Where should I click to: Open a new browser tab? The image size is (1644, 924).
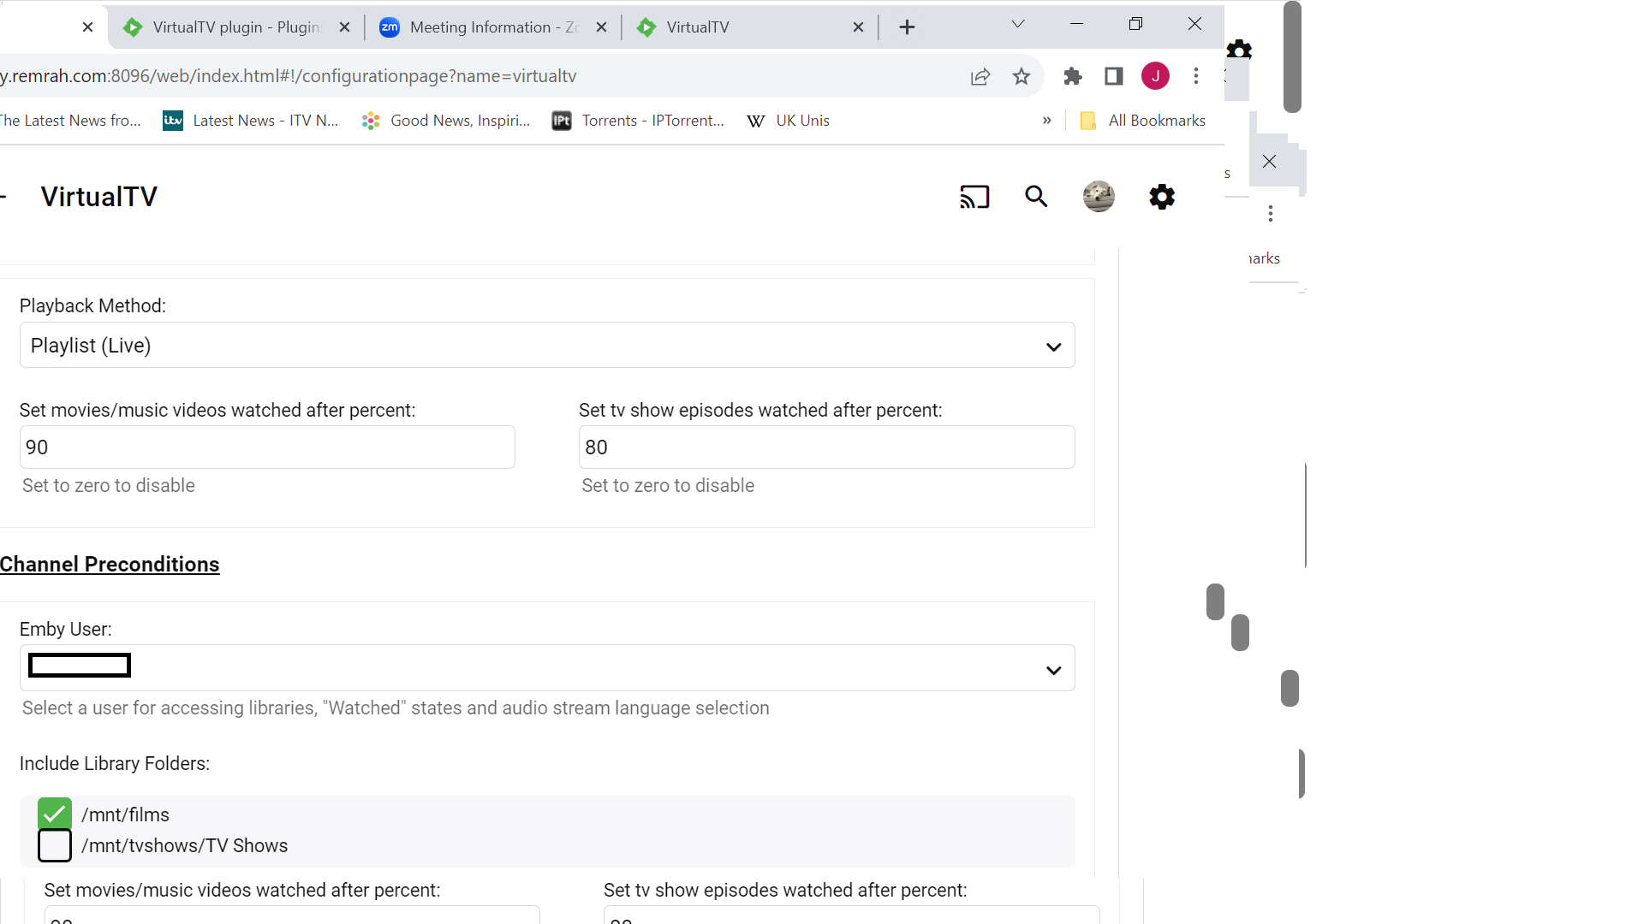click(907, 27)
